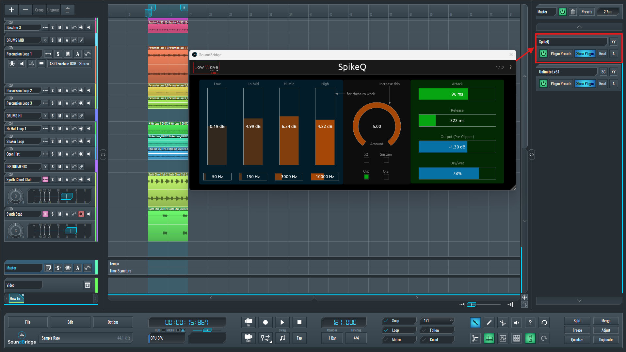Screen dimensions: 626x352
Task: Enable the Follow checkbox
Action: 424,330
